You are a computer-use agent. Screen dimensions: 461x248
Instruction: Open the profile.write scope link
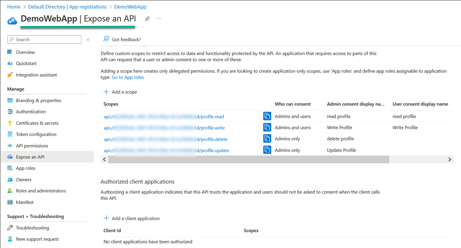point(164,128)
